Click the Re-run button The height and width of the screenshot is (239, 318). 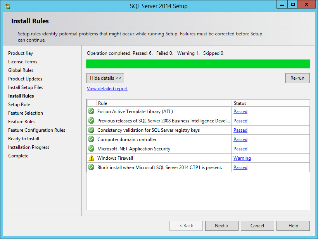(297, 78)
